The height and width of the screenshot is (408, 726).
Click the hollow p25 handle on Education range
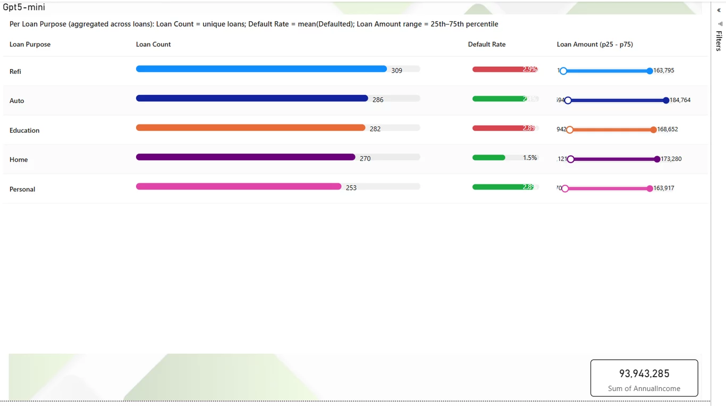pos(570,130)
